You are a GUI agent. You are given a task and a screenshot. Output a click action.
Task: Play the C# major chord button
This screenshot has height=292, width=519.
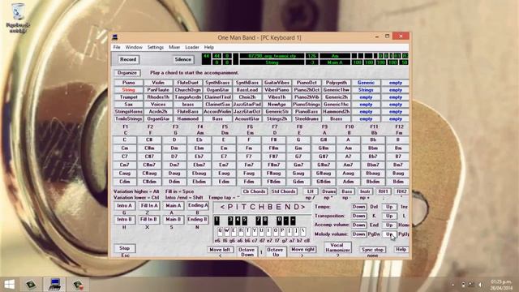click(149, 140)
